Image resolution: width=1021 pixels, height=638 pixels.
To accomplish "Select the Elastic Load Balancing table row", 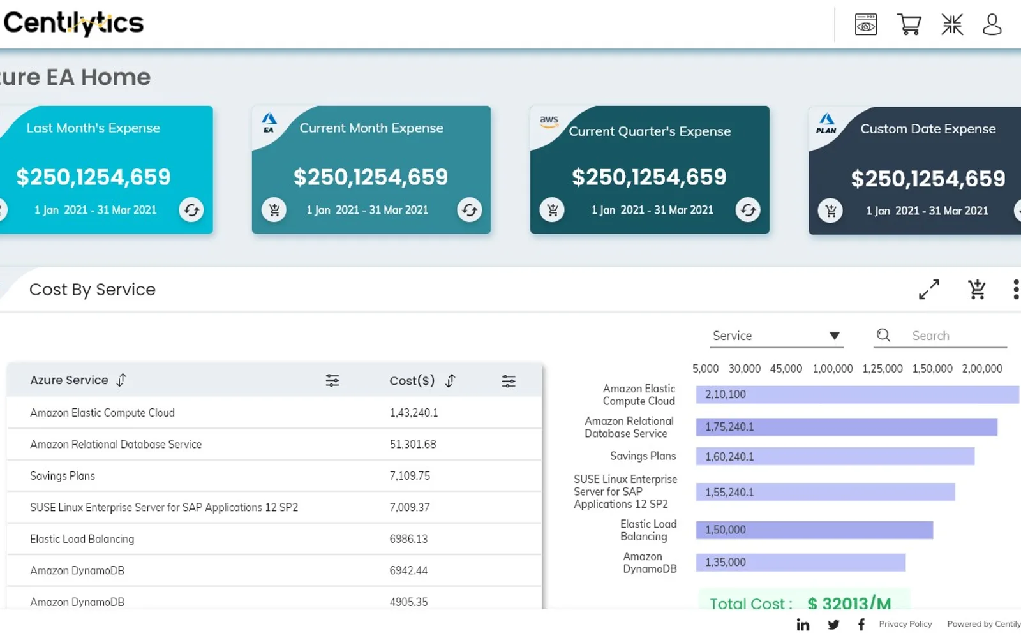I will pos(274,539).
